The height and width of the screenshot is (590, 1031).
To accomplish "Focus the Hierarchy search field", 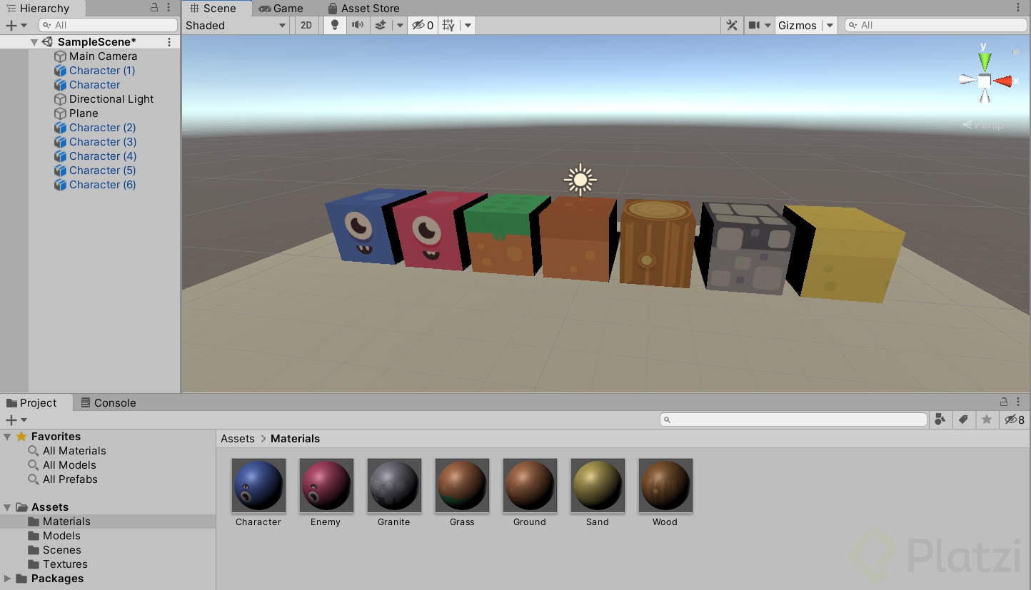I will (x=108, y=25).
